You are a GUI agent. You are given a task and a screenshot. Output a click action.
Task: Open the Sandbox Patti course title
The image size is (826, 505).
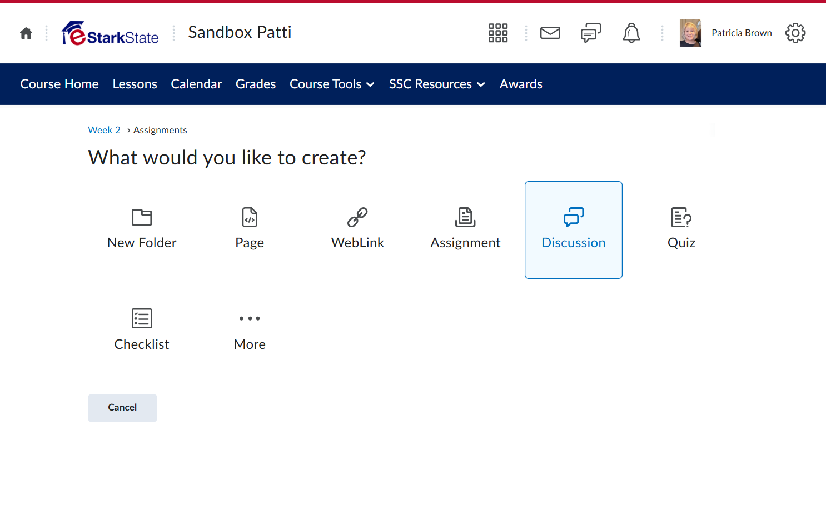pyautogui.click(x=240, y=32)
